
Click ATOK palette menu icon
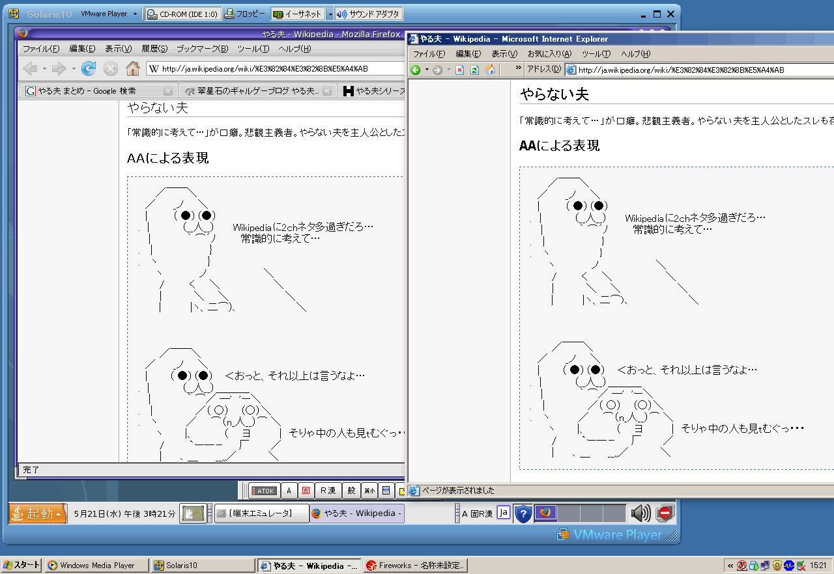point(386,491)
